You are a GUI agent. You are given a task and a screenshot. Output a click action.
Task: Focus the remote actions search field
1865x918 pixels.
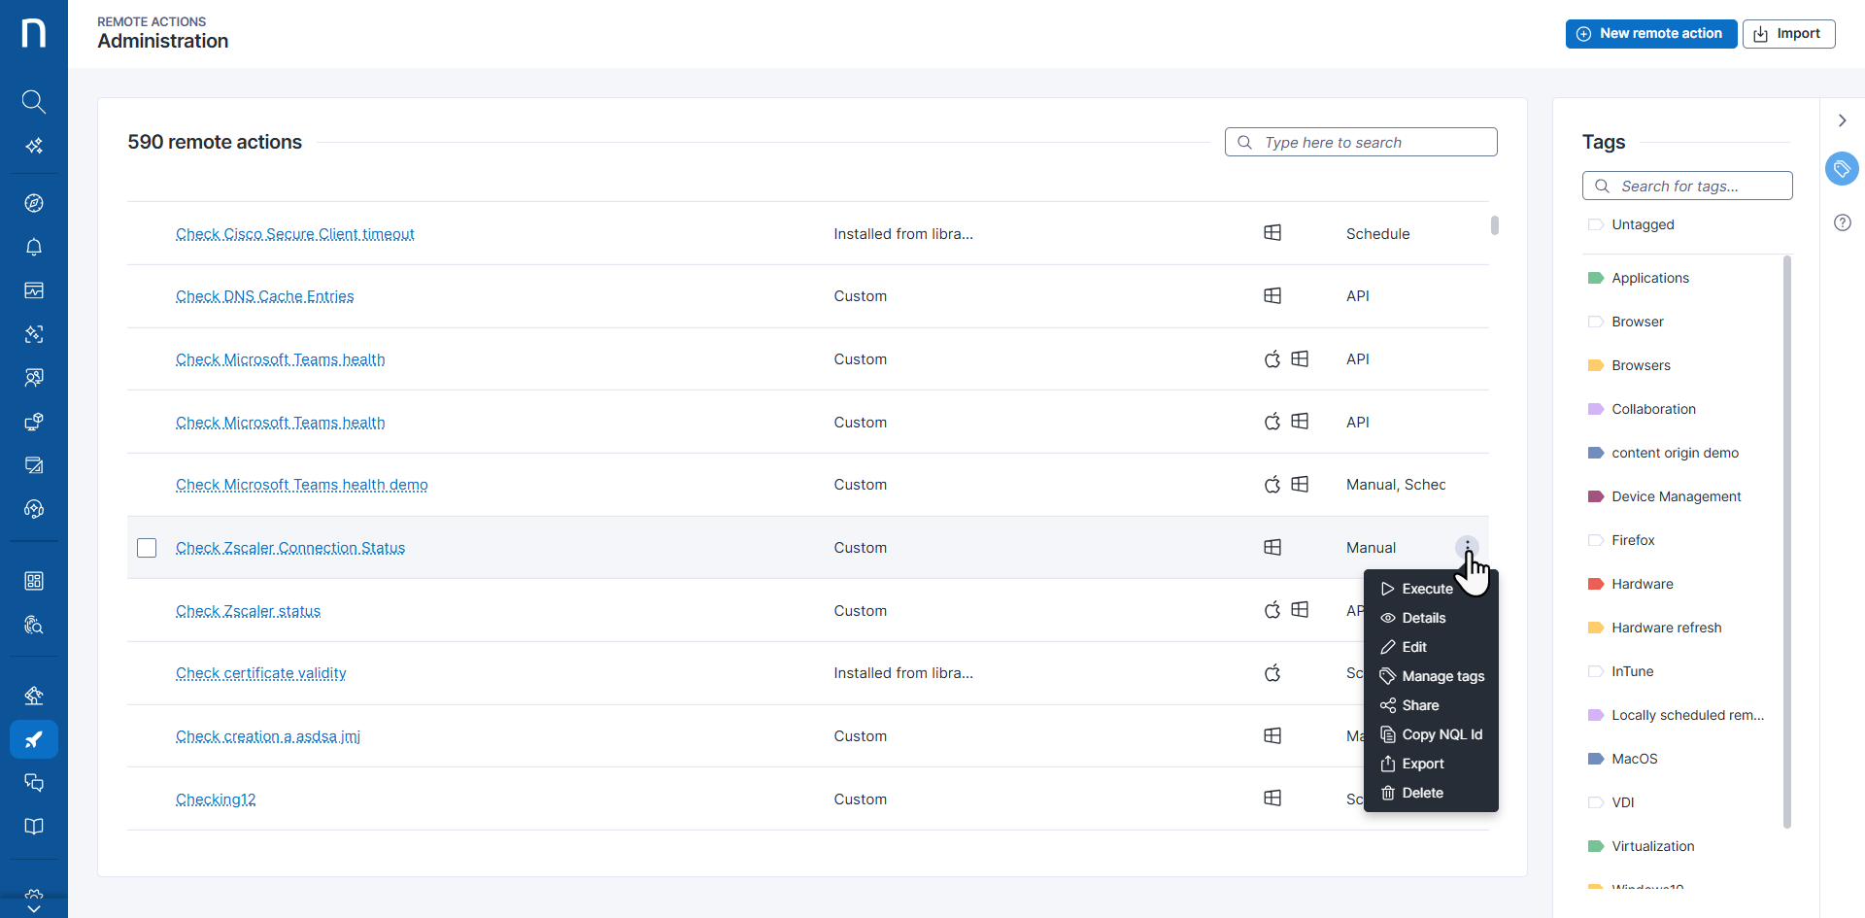(1361, 142)
